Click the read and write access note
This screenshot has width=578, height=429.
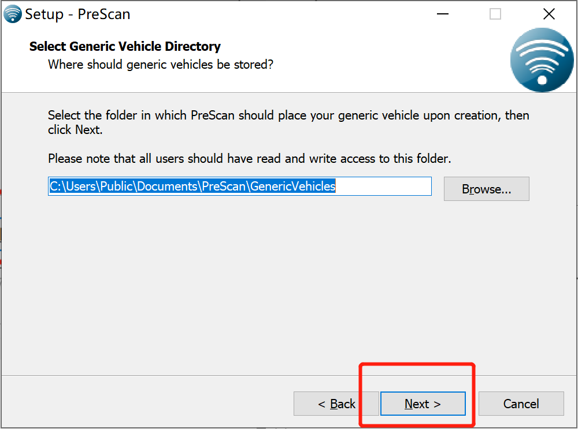click(x=250, y=158)
